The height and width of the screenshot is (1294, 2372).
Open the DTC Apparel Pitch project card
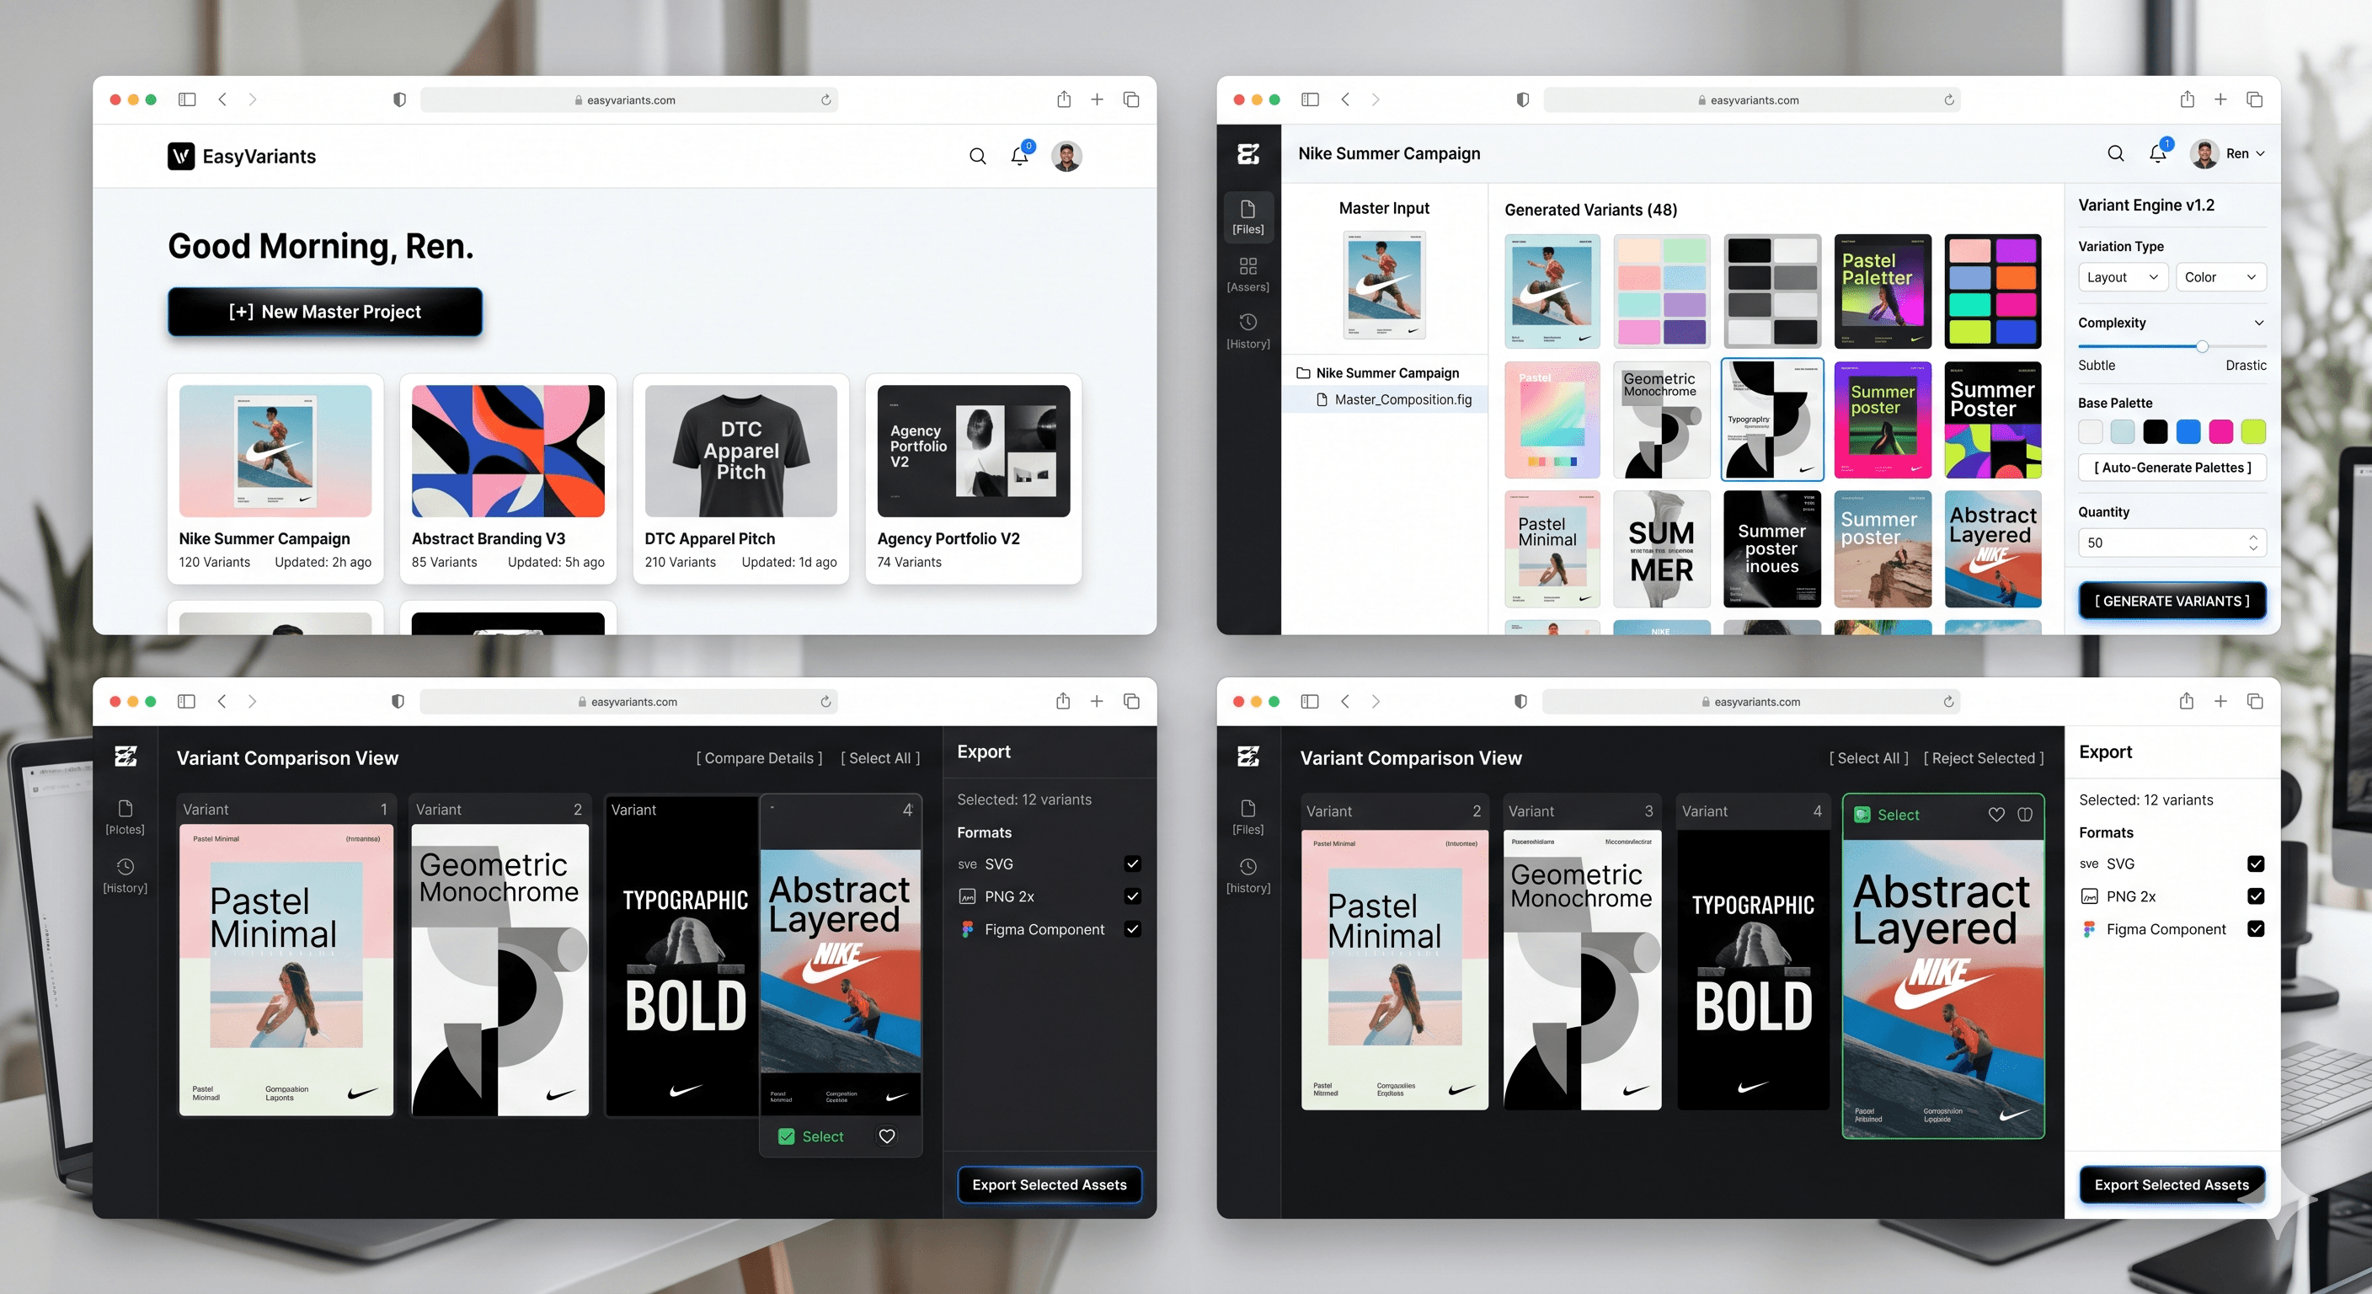(x=741, y=479)
